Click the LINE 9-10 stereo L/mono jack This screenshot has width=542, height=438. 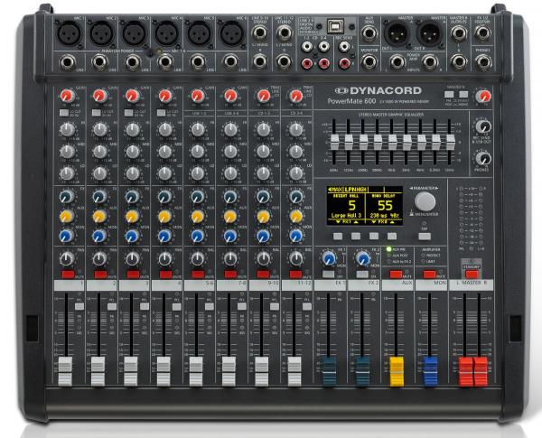(259, 33)
